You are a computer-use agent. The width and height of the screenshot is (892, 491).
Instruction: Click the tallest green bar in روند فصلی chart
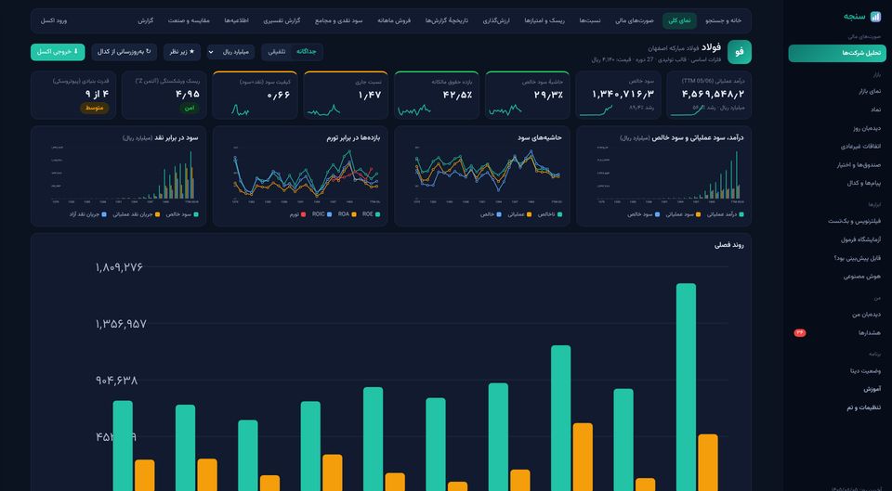coord(686,387)
